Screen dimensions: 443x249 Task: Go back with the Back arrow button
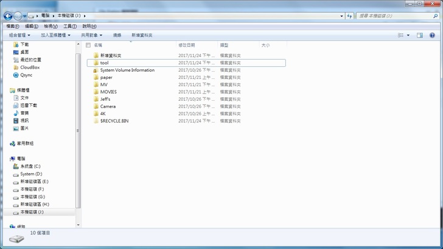coord(8,16)
